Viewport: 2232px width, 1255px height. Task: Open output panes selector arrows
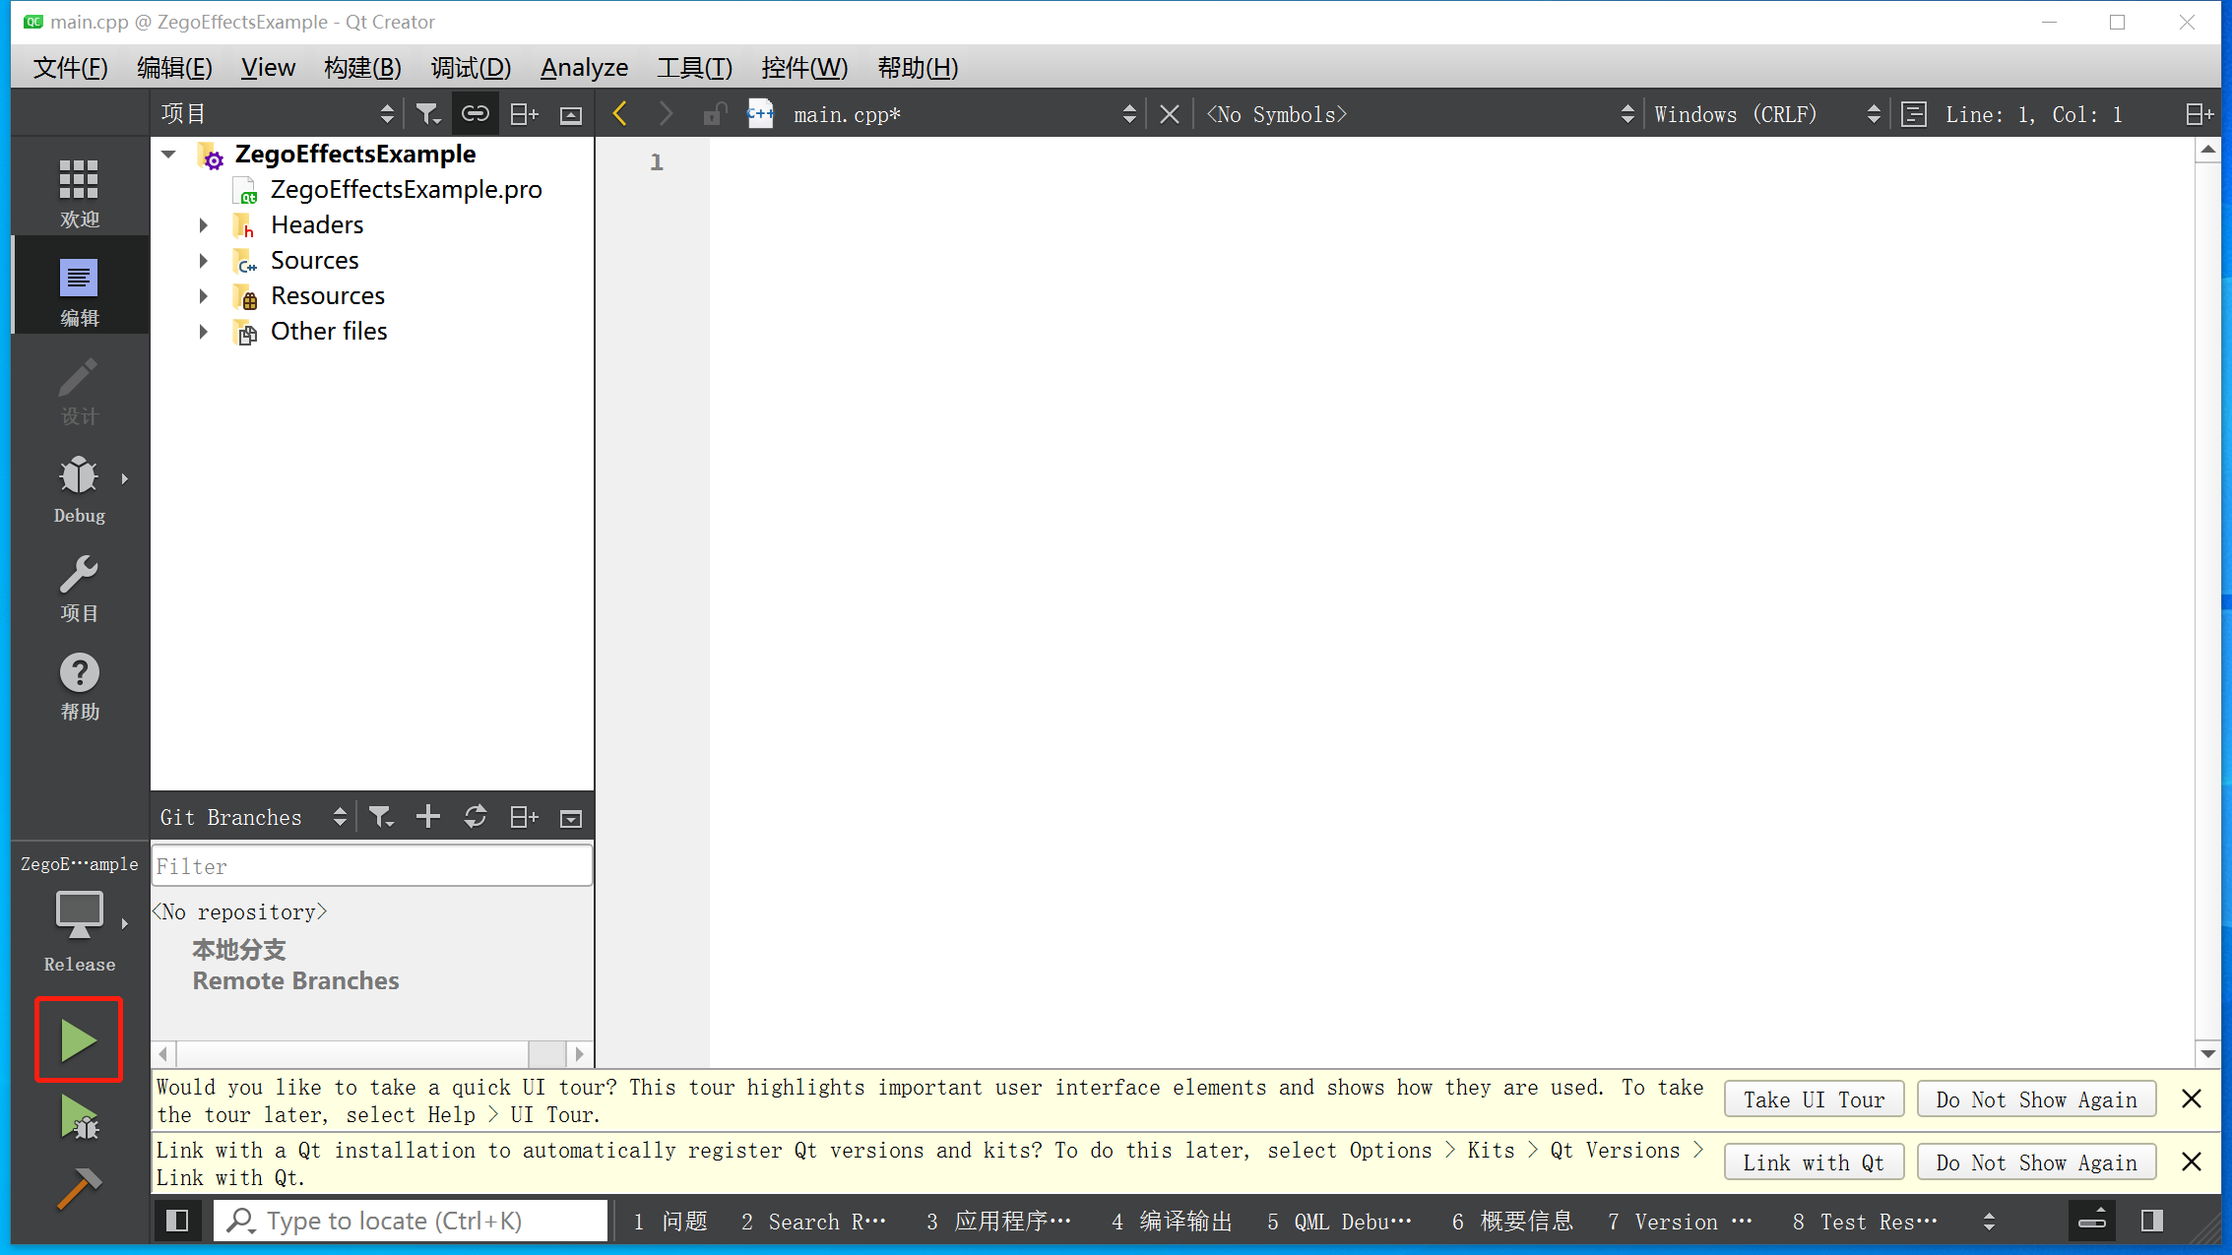point(1989,1222)
